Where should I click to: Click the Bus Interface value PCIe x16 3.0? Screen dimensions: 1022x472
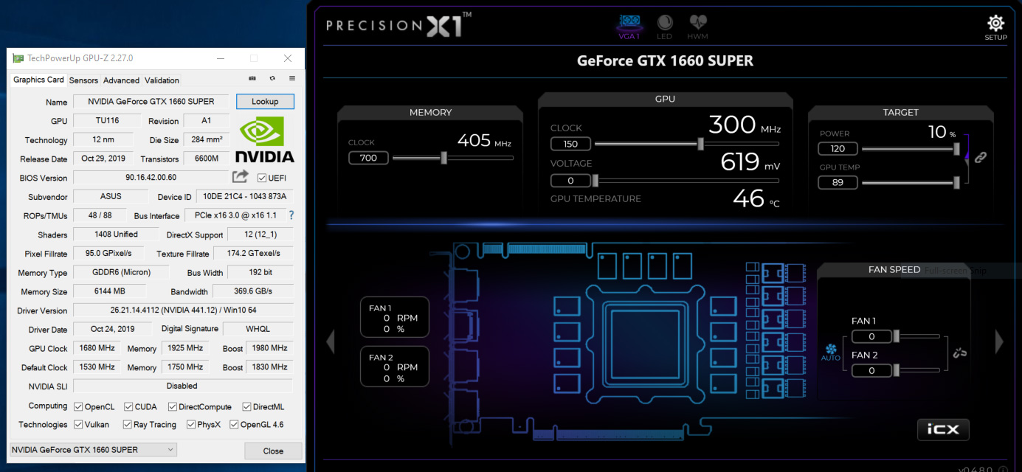click(x=234, y=215)
